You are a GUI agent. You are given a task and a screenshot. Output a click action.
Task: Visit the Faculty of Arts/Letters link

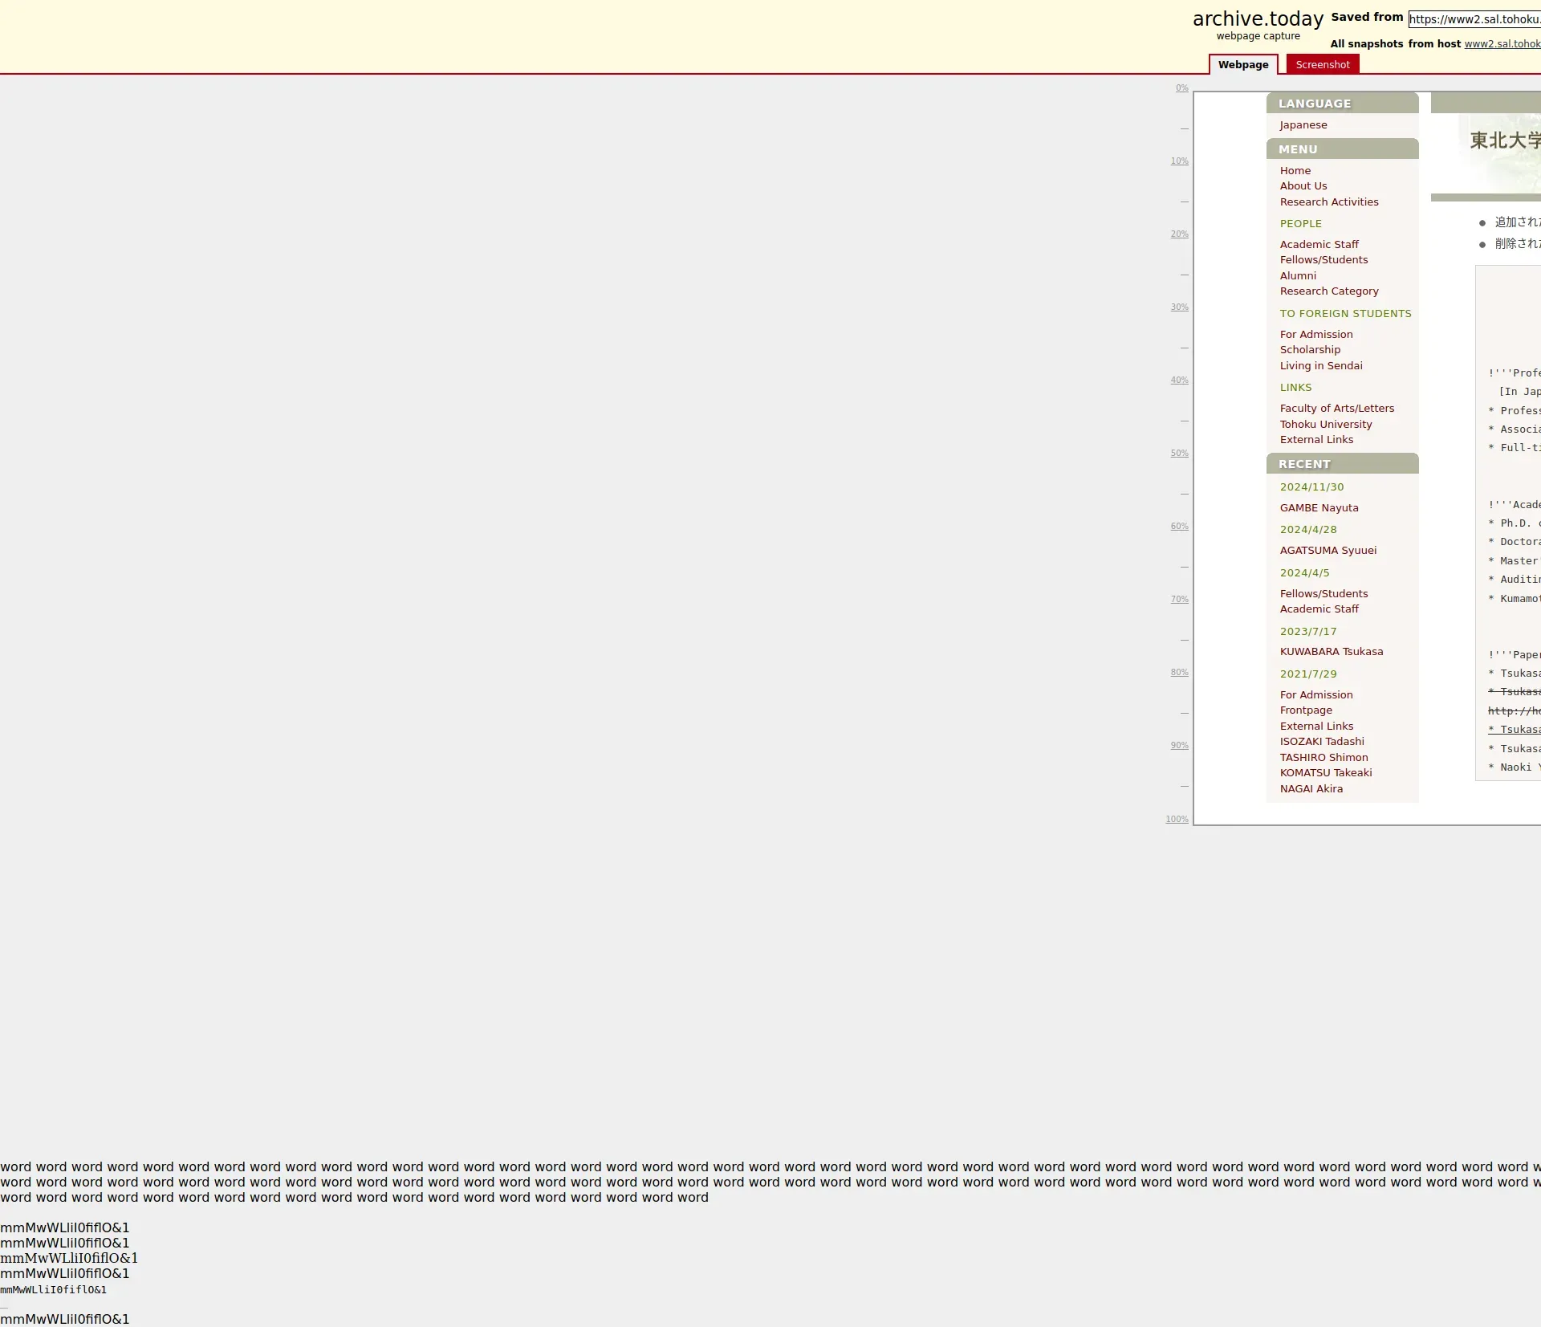point(1336,409)
